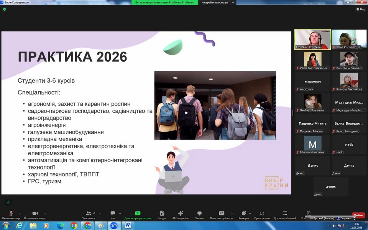
Task: Click the red Выйти leave button
Action: click(358, 215)
